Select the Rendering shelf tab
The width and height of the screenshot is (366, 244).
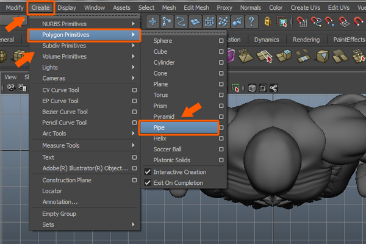pyautogui.click(x=305, y=40)
